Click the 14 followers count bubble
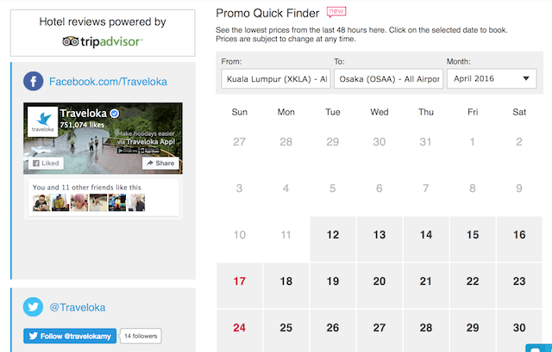Image resolution: width=552 pixels, height=352 pixels. (x=140, y=336)
